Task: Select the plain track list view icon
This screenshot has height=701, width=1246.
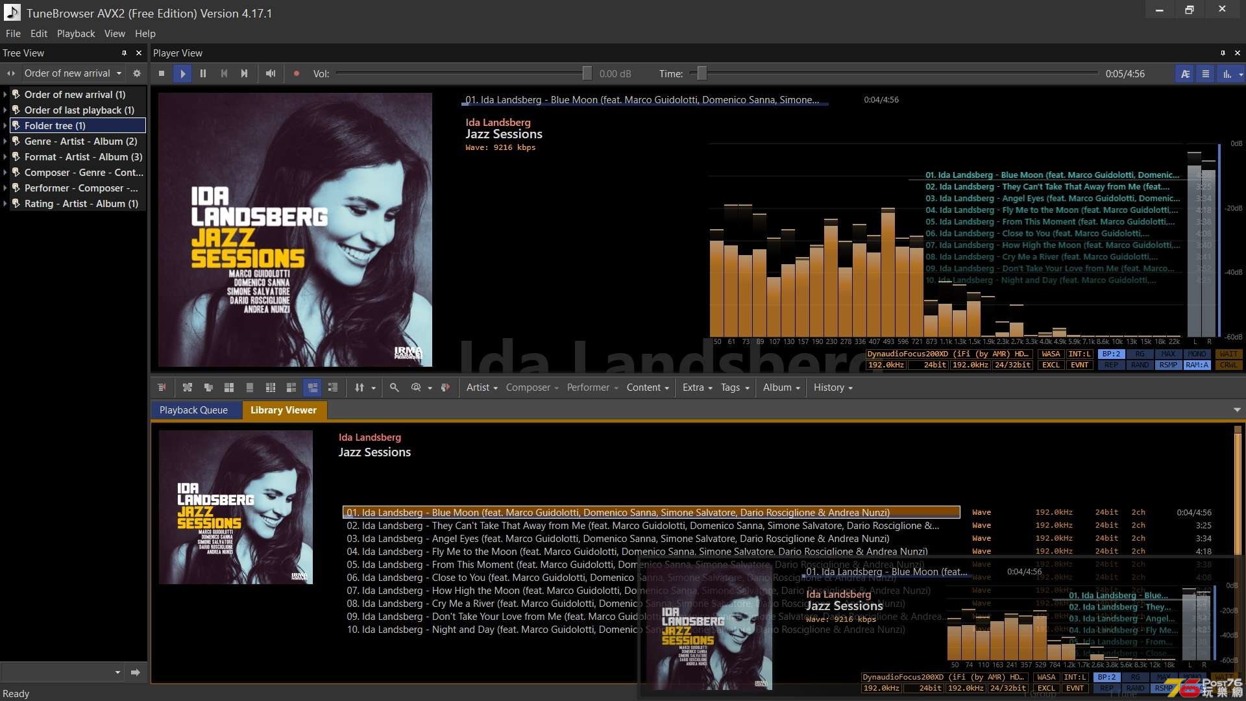Action: tap(333, 387)
